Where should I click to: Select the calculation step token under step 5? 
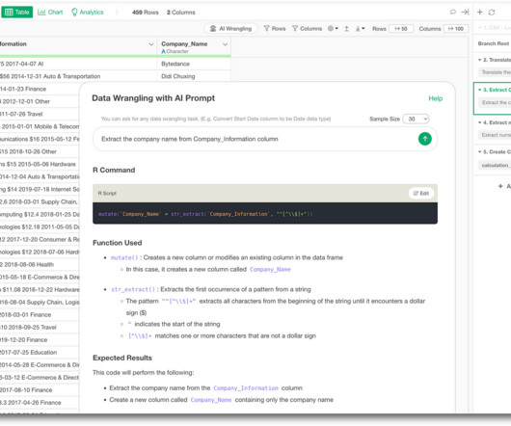click(x=495, y=166)
